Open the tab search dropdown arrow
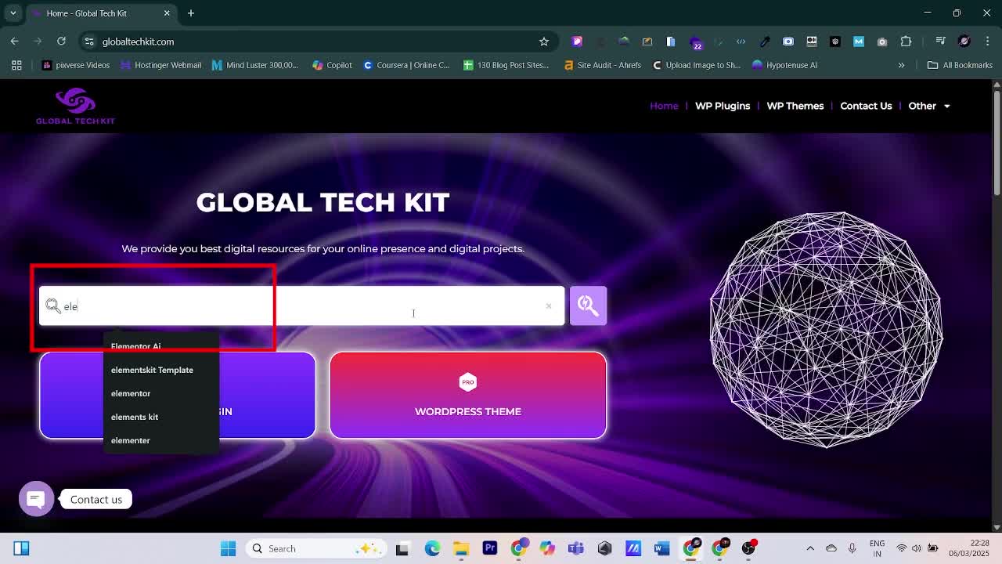 tap(13, 13)
